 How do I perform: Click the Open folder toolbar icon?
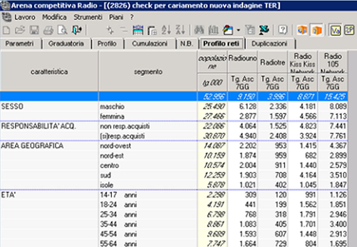(x=20, y=30)
